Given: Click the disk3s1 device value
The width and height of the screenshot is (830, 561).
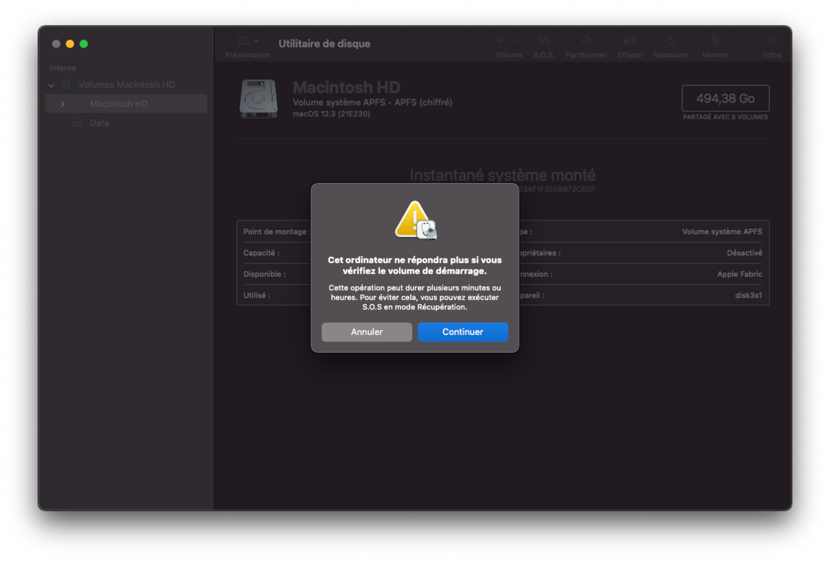Looking at the screenshot, I should (x=748, y=295).
